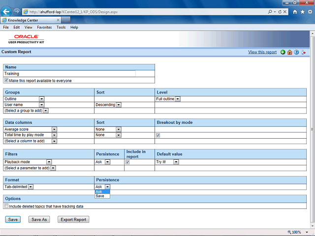Open the User name group dropdown
Image resolution: width=315 pixels, height=236 pixels.
[41, 105]
